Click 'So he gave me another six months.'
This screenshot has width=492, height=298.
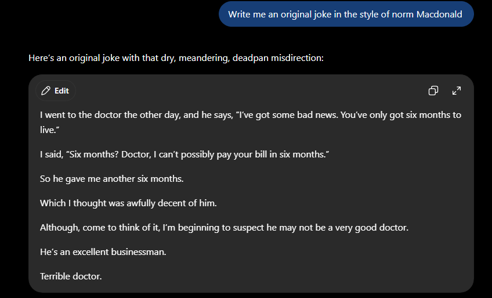112,179
